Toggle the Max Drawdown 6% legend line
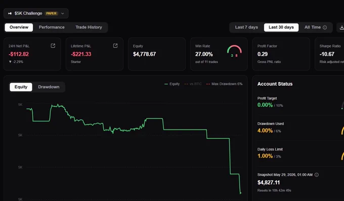 224,84
